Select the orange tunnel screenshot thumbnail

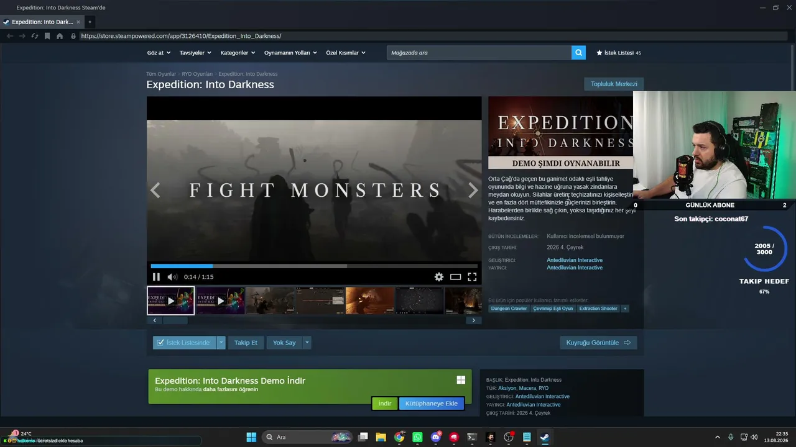[x=370, y=300]
